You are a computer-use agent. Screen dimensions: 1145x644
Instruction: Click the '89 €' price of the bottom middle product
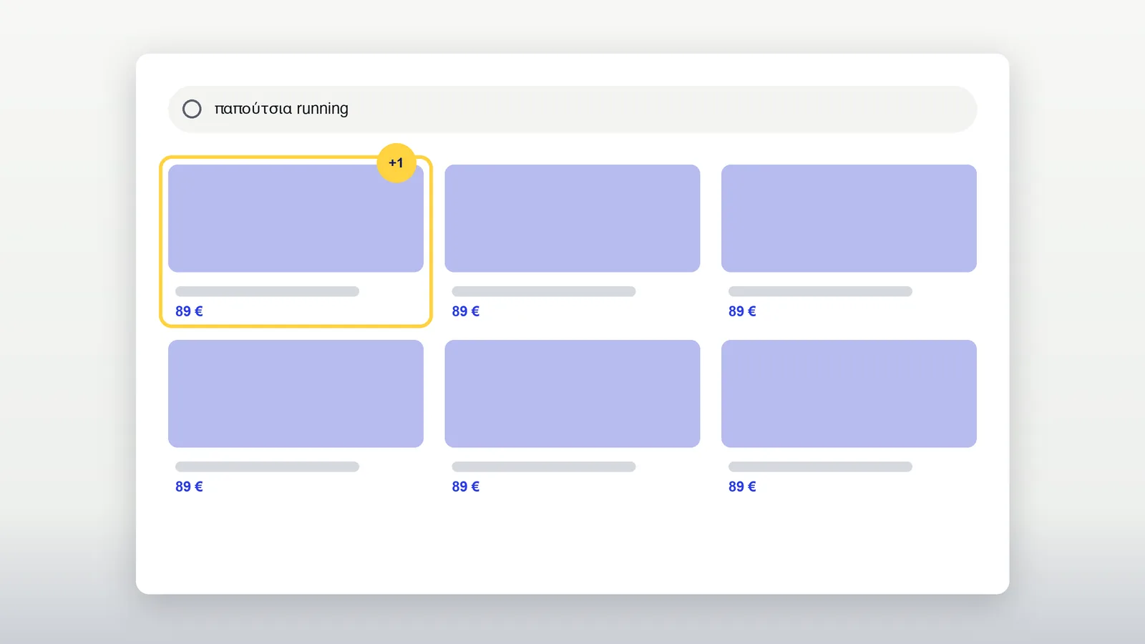click(x=466, y=487)
